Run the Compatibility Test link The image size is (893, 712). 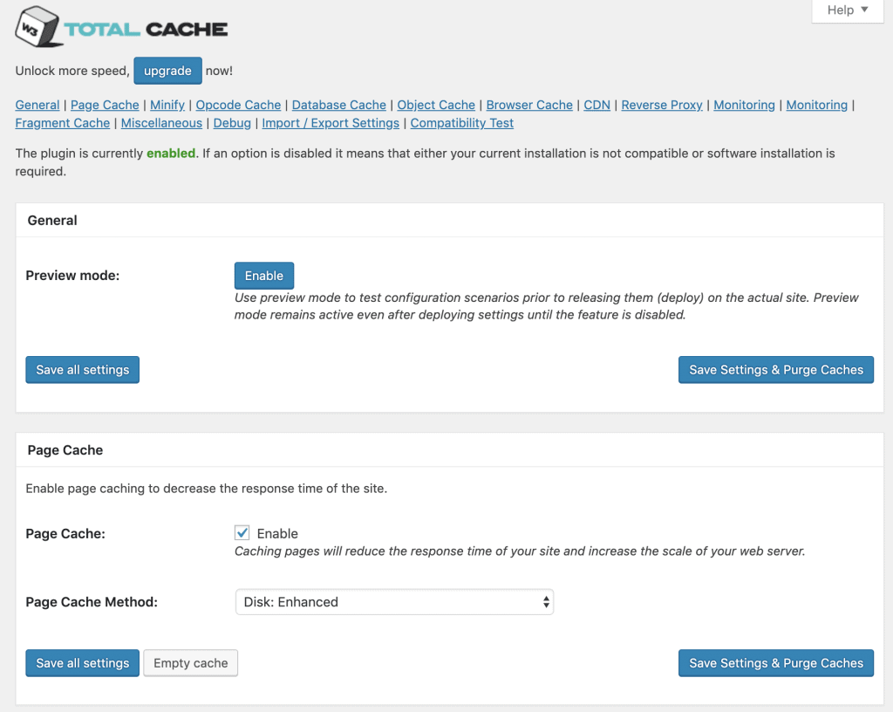click(x=462, y=123)
